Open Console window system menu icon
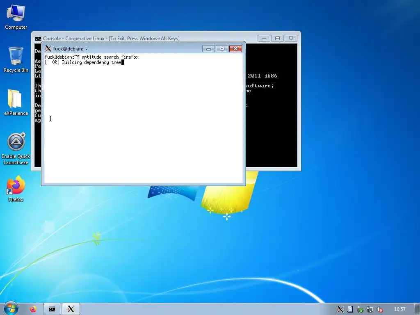420x315 pixels. (38, 39)
